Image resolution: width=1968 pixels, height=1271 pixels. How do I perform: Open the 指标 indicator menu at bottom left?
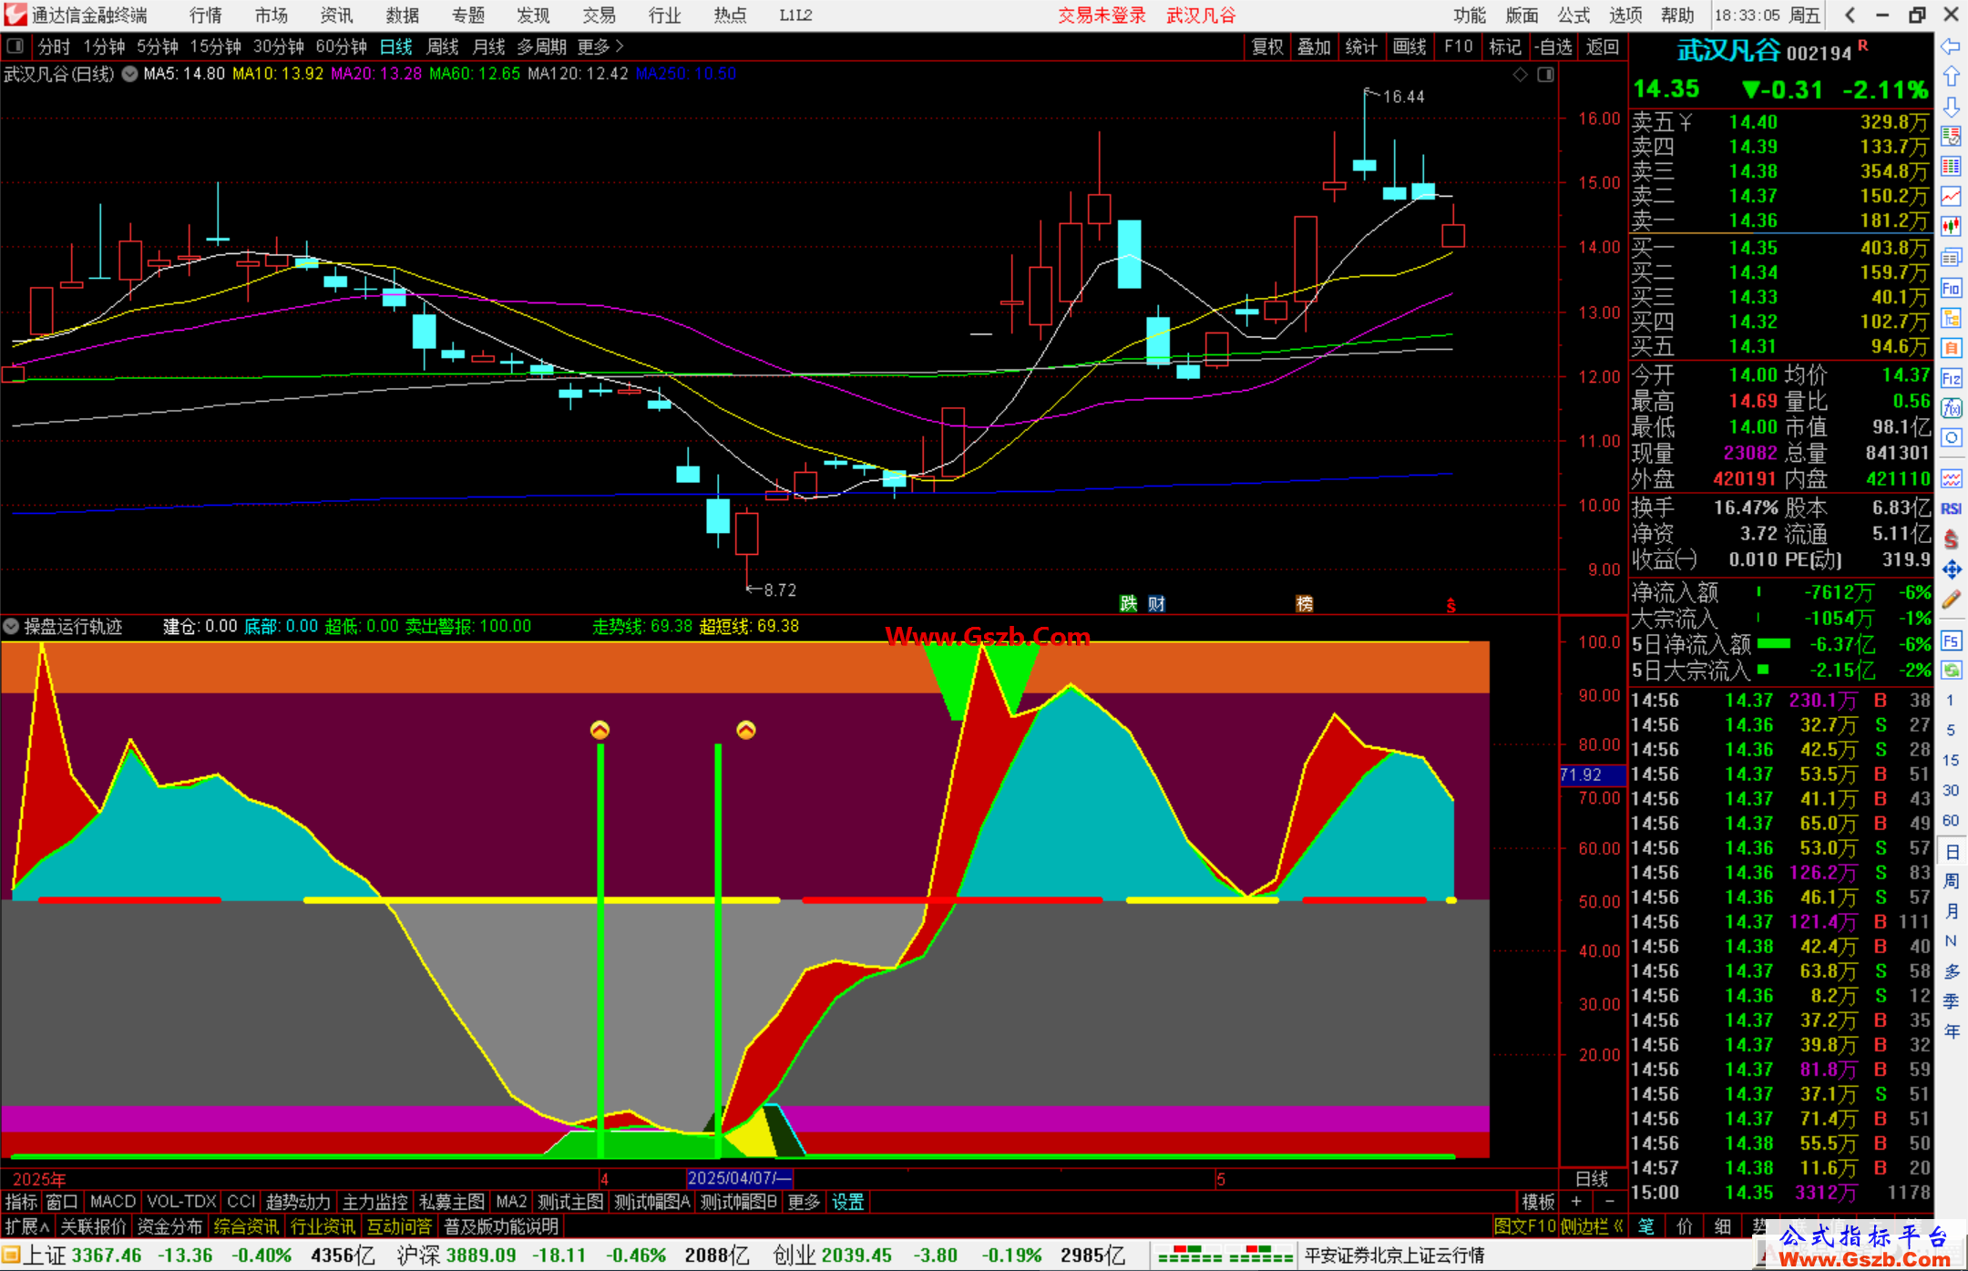(21, 1202)
